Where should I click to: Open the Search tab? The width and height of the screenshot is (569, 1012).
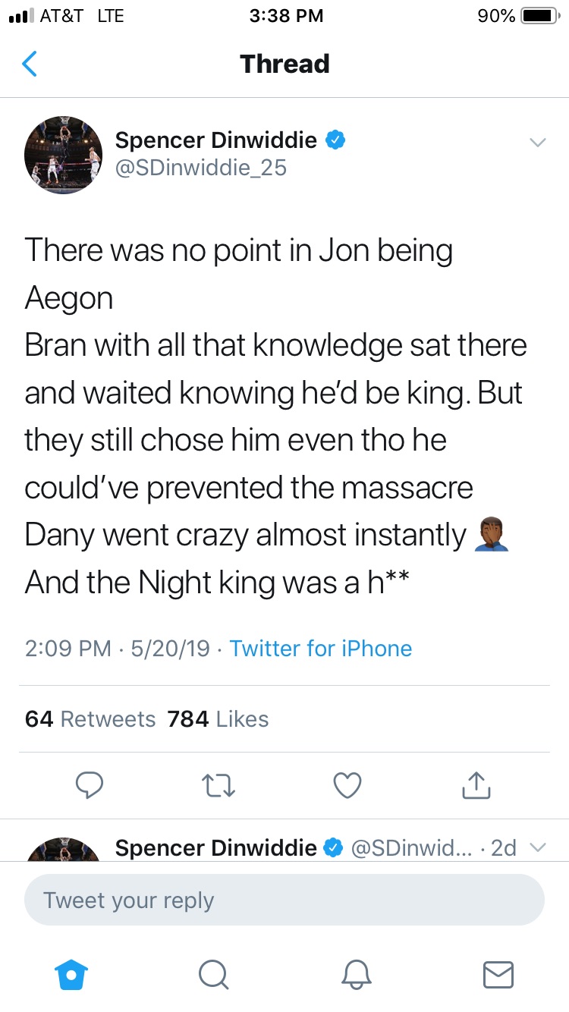coord(214,974)
